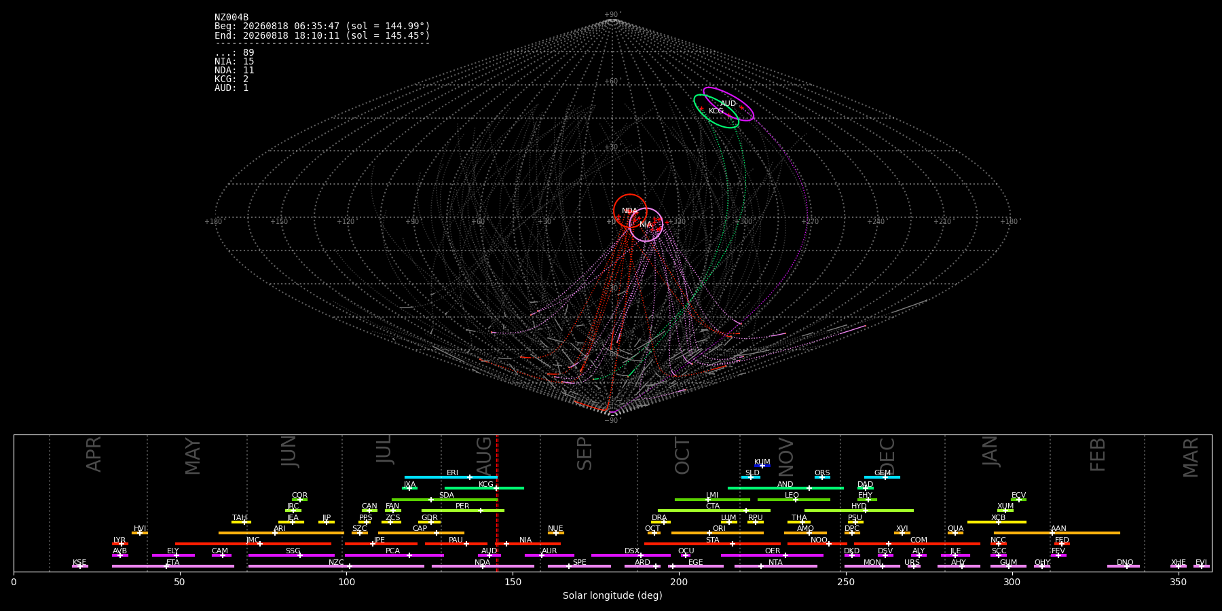Click the 350 tick on solar longitude axis
This screenshot has width=1222, height=611.
(x=1179, y=582)
